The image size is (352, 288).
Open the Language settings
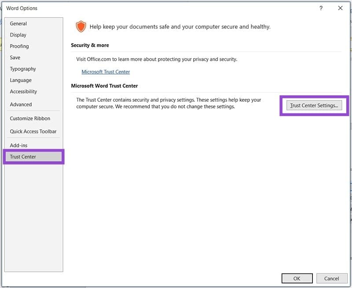pos(20,80)
